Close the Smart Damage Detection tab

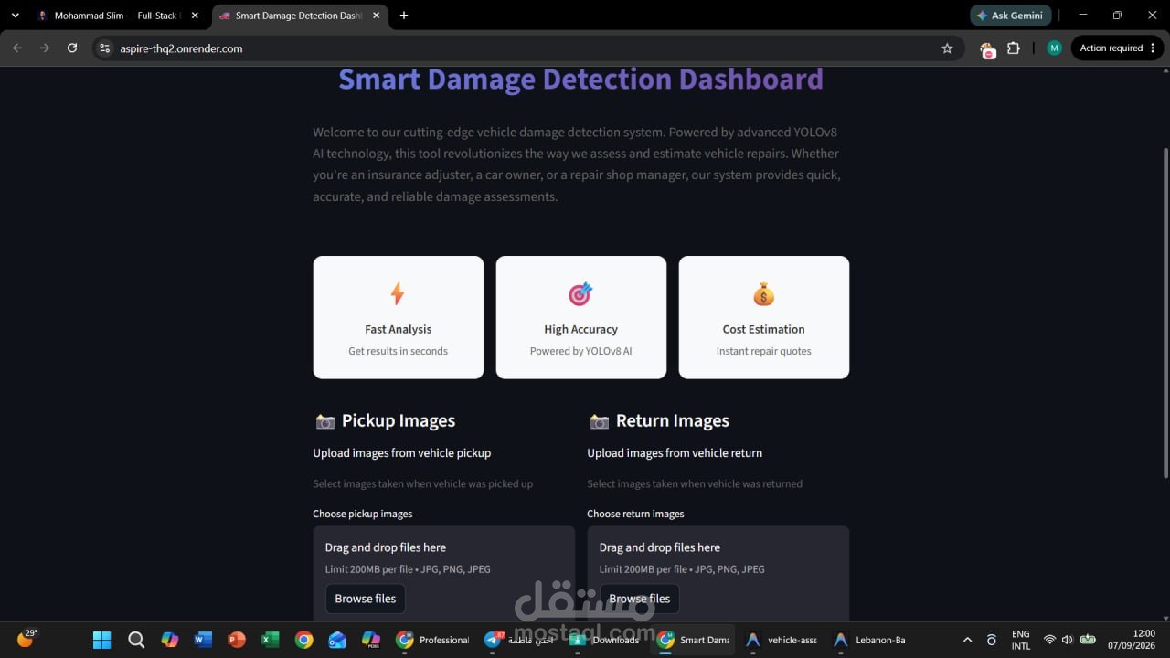(376, 16)
